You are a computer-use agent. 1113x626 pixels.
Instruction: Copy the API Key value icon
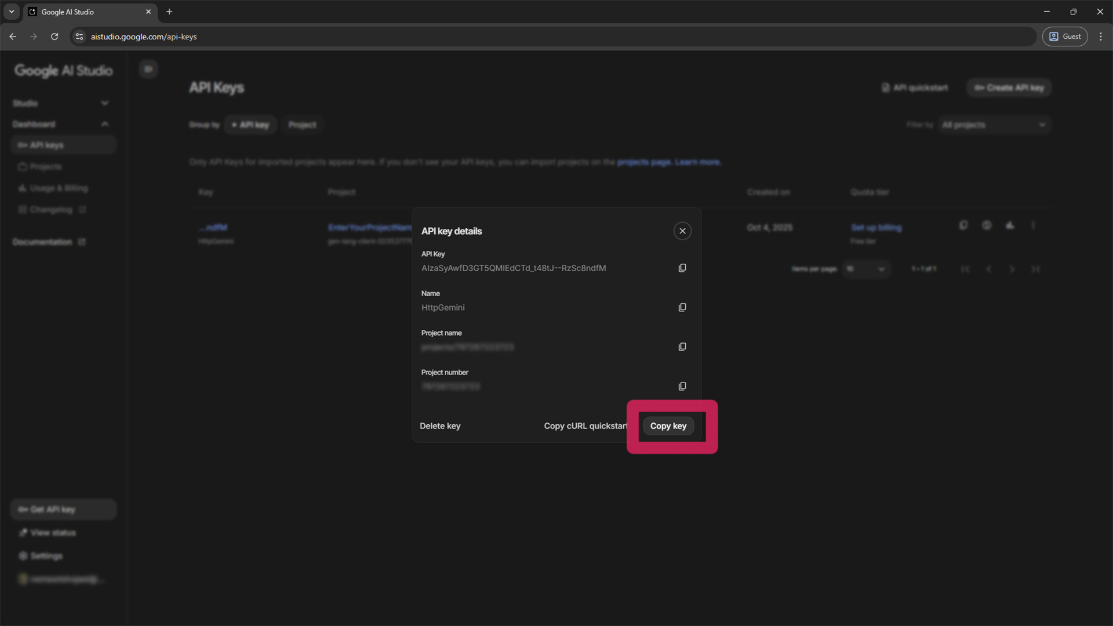pos(682,268)
